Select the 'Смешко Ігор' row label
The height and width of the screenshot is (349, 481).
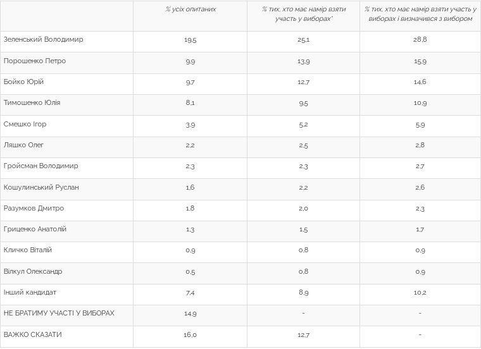pos(25,125)
